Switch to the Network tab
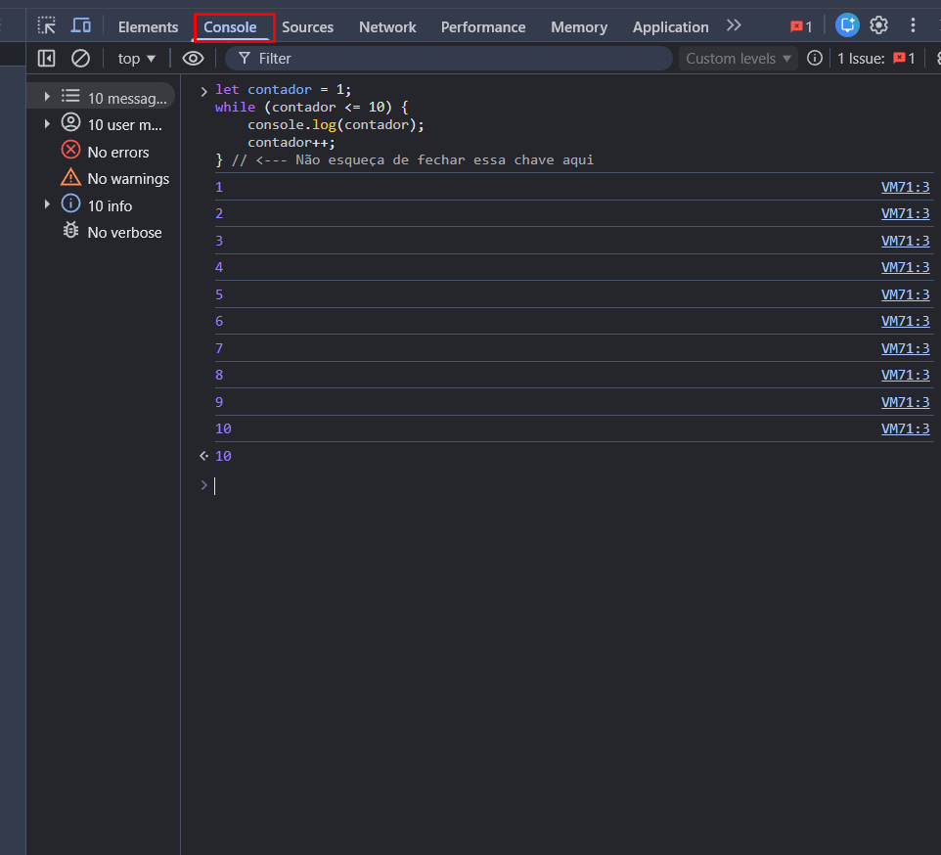 click(x=387, y=27)
